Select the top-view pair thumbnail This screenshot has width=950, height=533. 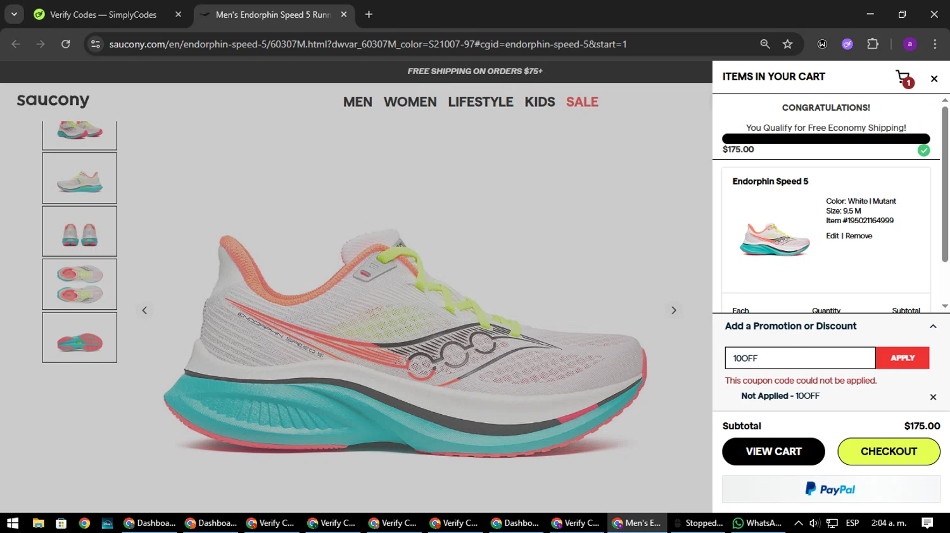point(80,285)
